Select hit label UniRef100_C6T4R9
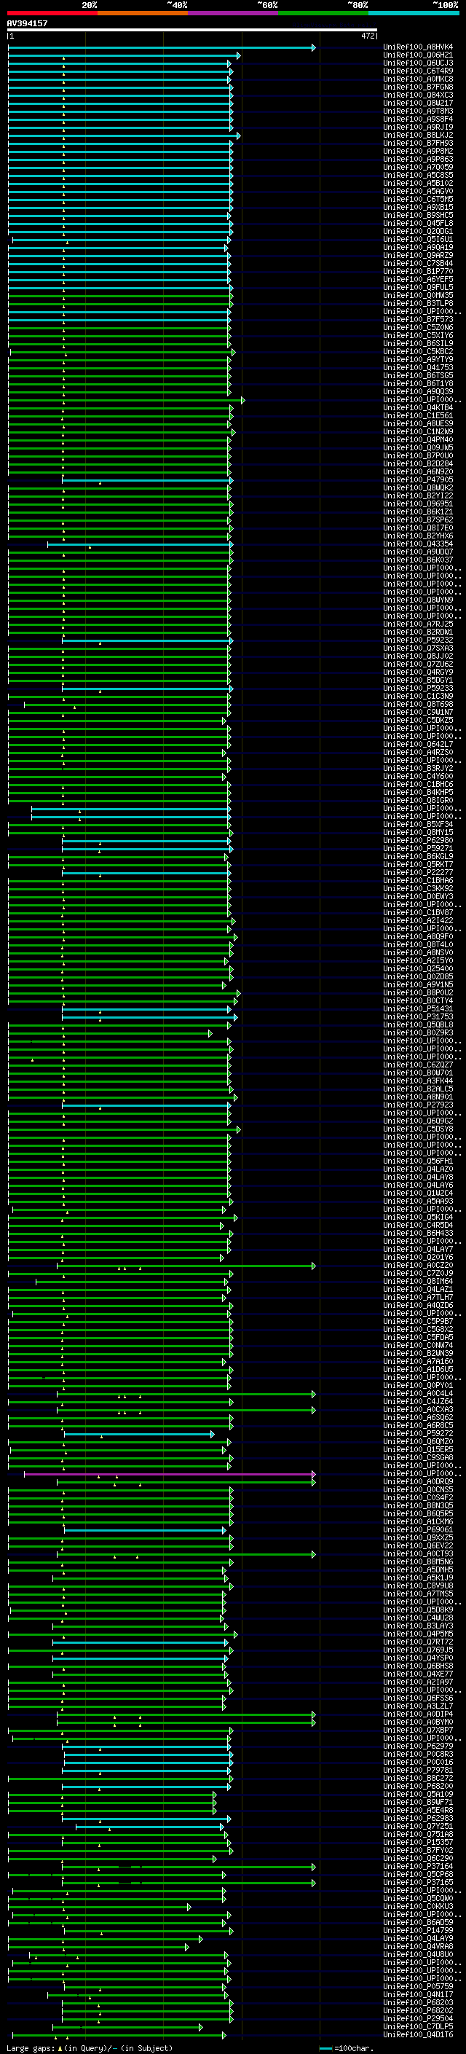Image resolution: width=466 pixels, height=2054 pixels. pos(418,71)
